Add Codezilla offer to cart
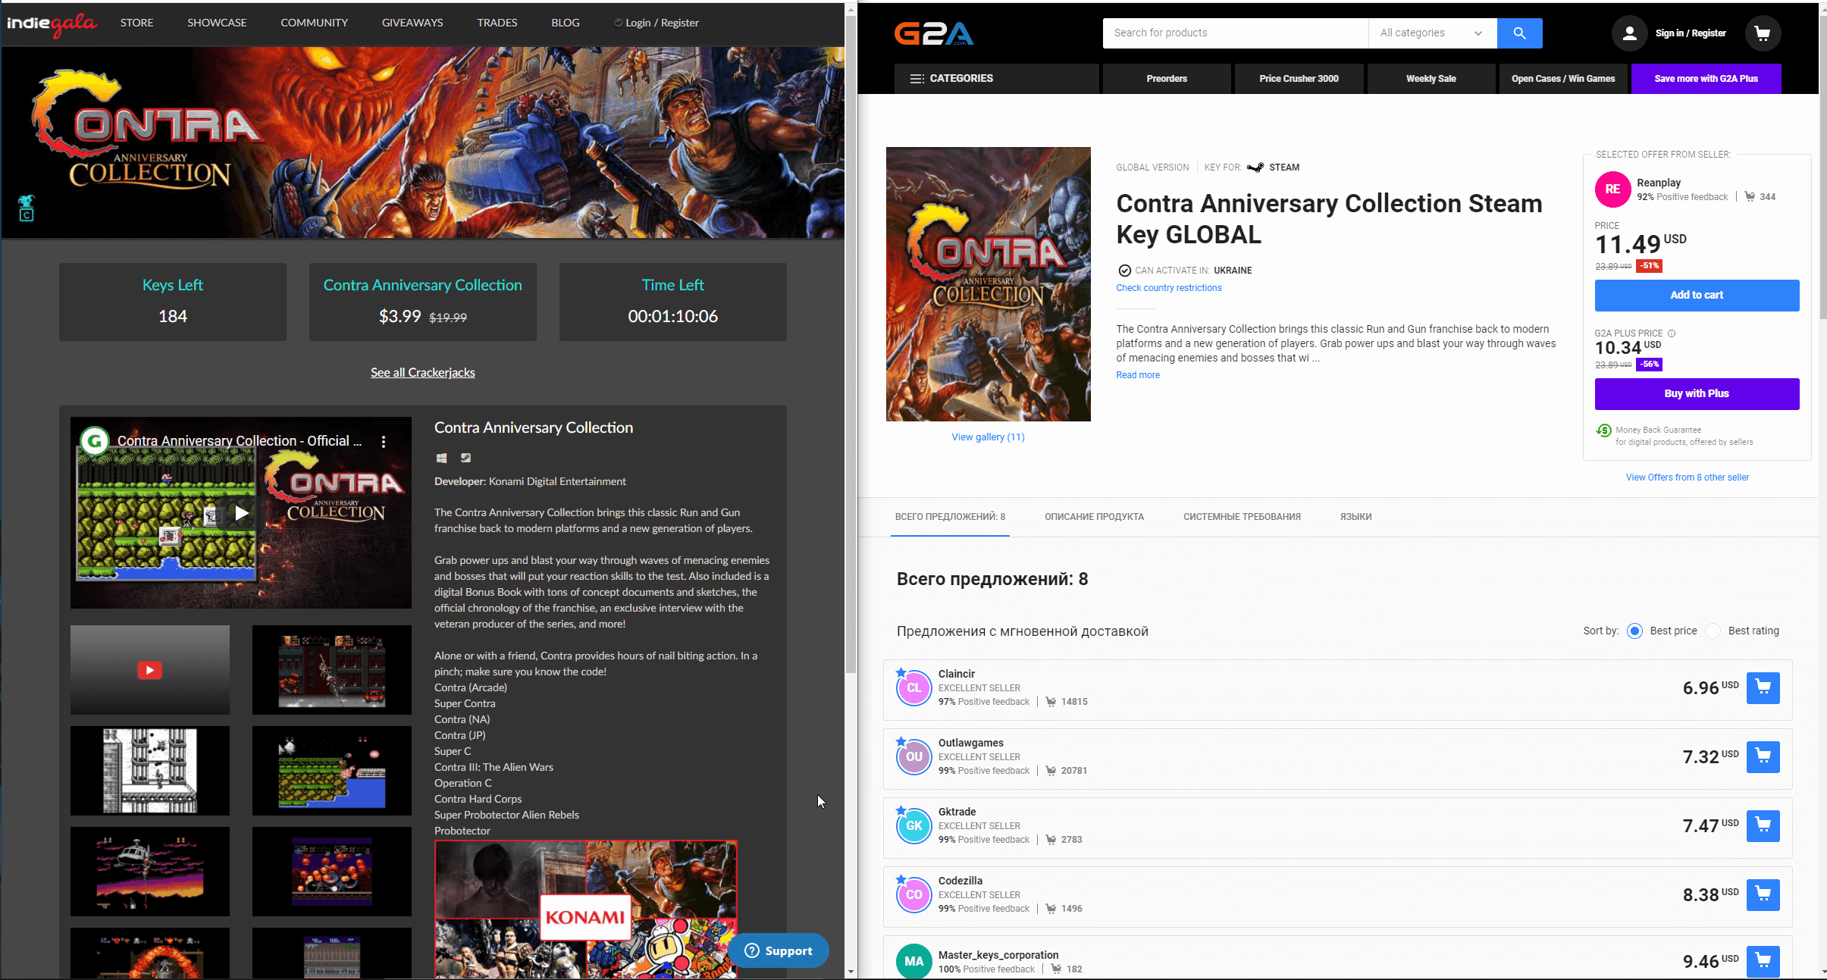1827x980 pixels. (x=1763, y=894)
